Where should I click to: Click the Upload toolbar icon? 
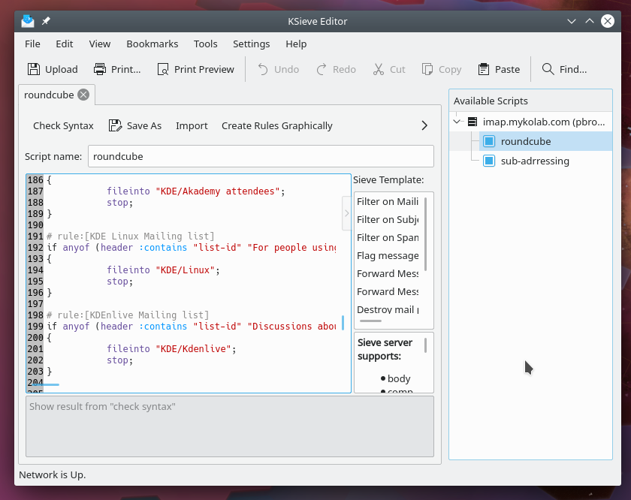(x=34, y=69)
